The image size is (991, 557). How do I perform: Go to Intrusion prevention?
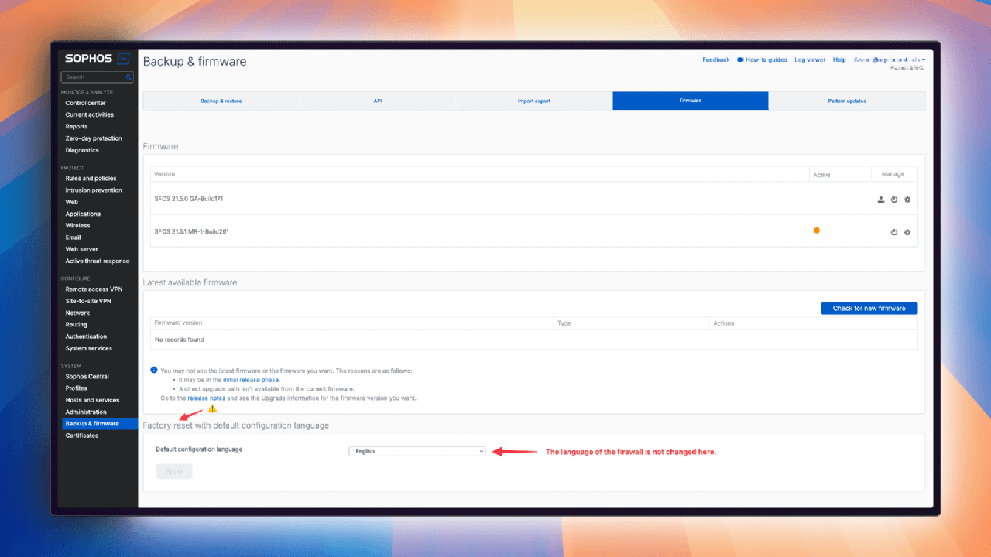click(x=94, y=190)
